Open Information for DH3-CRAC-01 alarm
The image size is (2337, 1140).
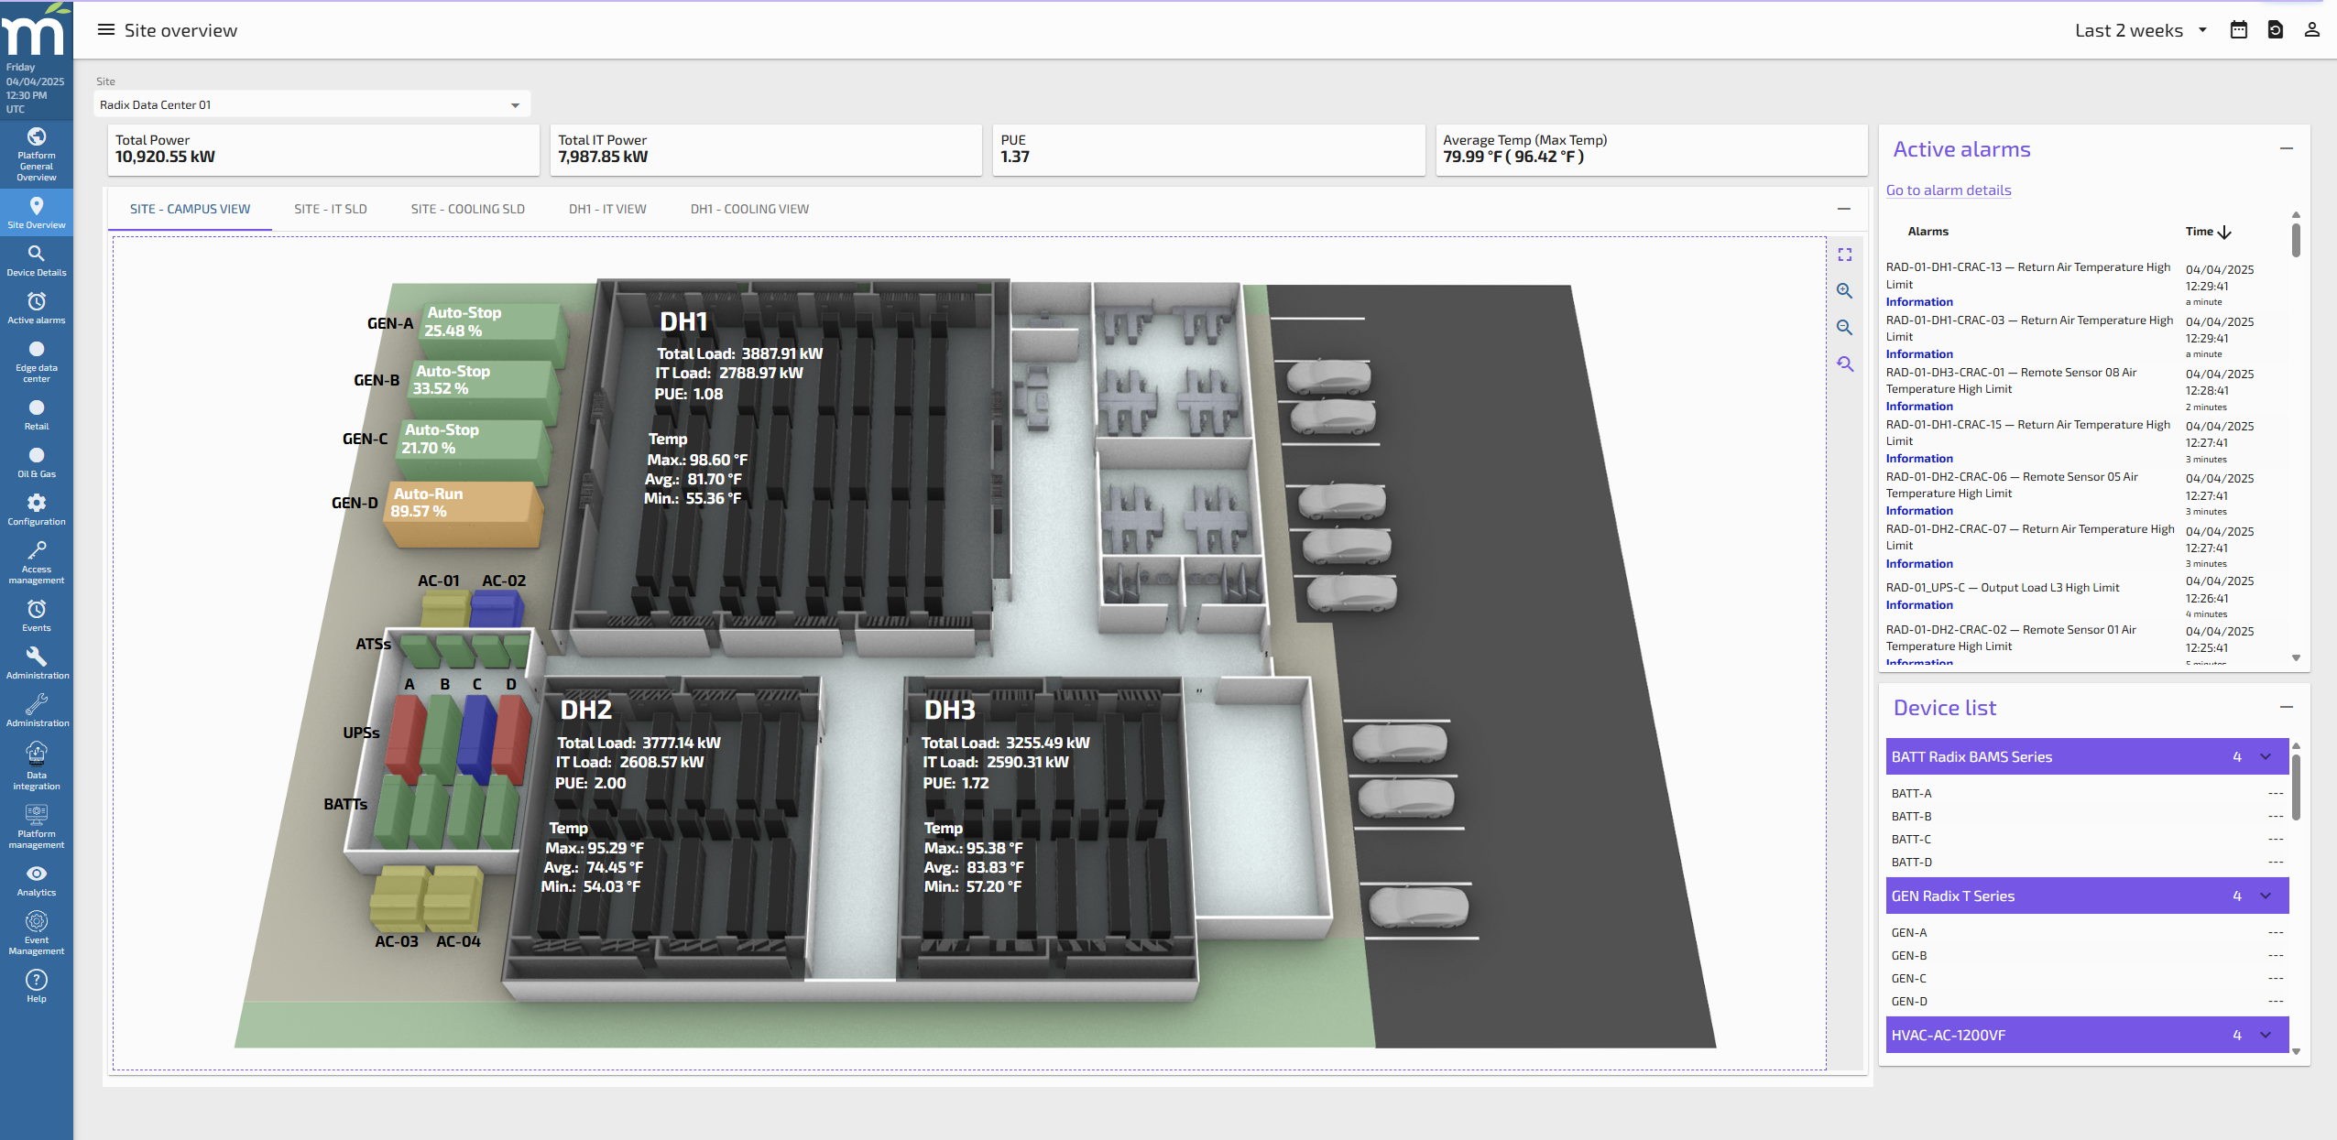pos(1919,407)
